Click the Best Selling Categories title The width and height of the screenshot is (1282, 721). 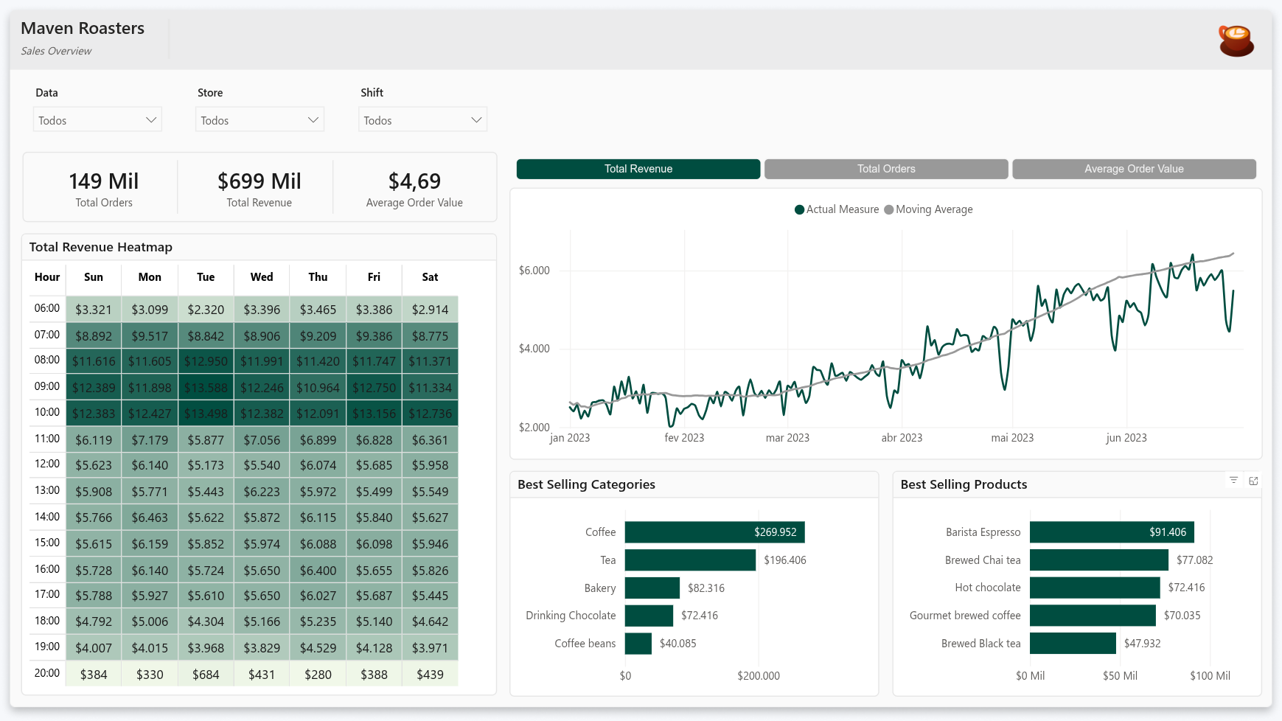pos(586,484)
